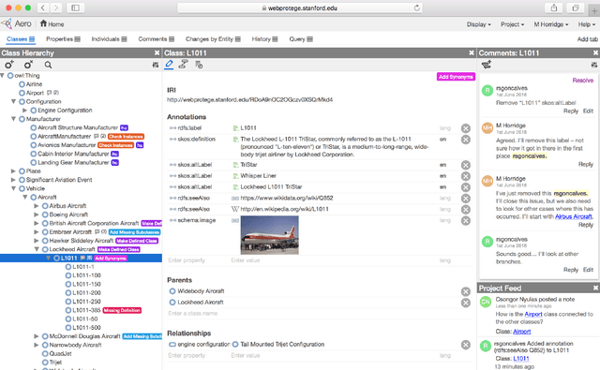Delete the TriStar altLabel annotation

[466, 165]
